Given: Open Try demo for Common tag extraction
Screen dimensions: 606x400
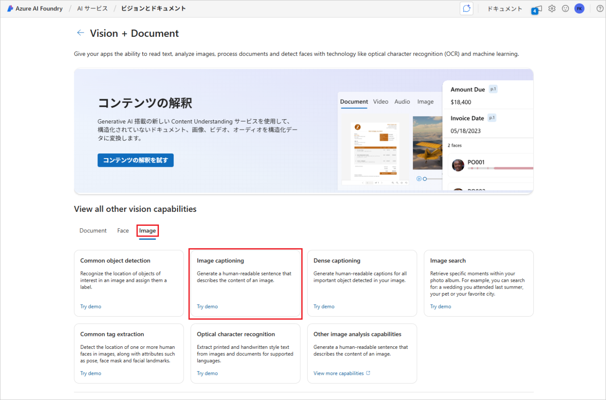Looking at the screenshot, I should tap(91, 373).
